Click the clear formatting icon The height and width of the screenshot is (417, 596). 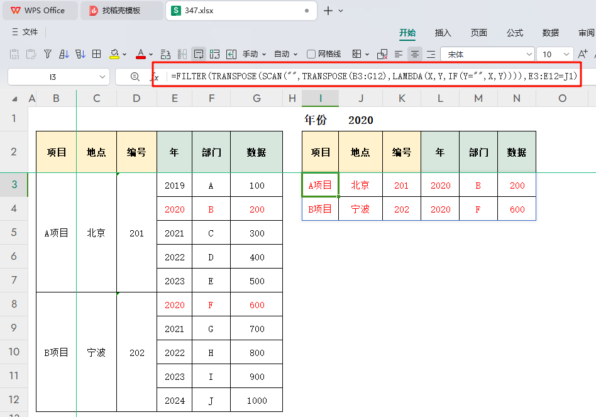pyautogui.click(x=382, y=54)
